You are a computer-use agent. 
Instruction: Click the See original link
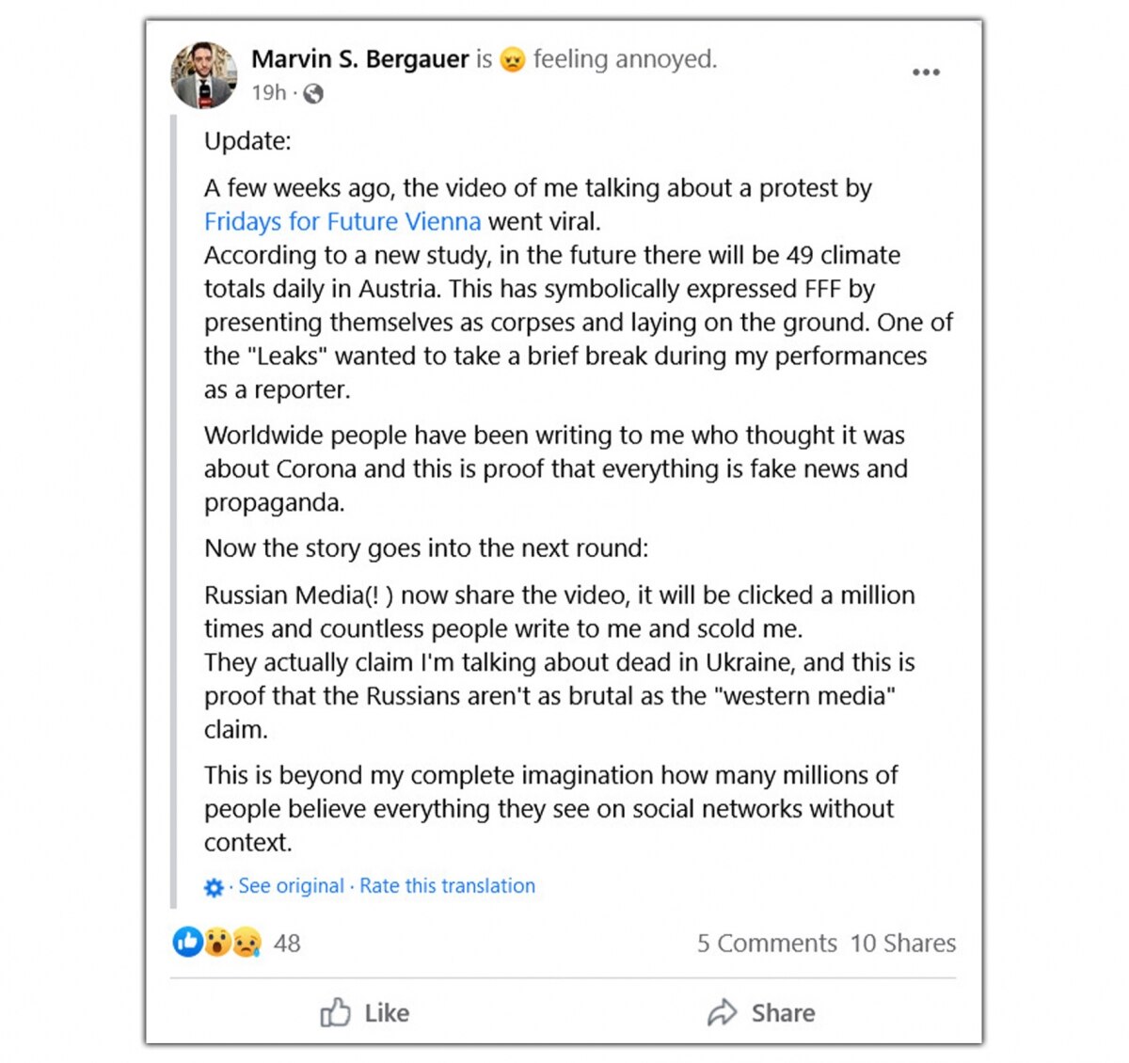pos(291,886)
